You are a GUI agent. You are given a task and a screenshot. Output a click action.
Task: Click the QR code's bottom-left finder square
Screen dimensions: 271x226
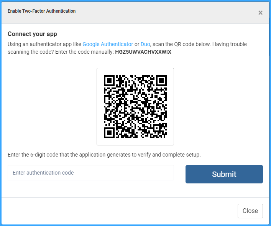(109, 133)
